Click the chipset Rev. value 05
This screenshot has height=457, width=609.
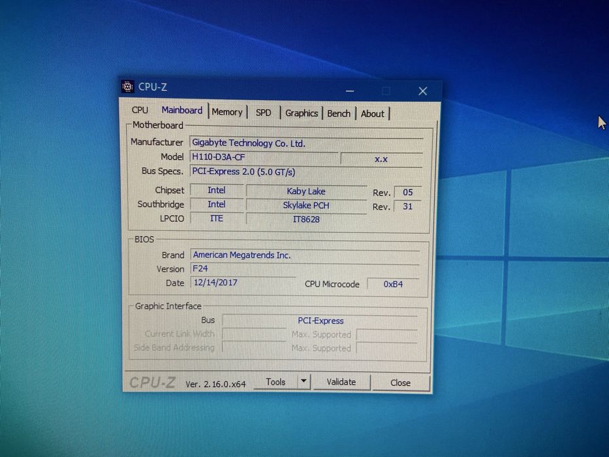coord(407,193)
